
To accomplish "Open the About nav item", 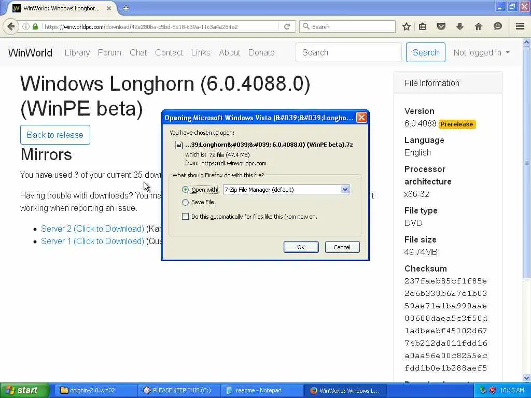I will 229,52.
